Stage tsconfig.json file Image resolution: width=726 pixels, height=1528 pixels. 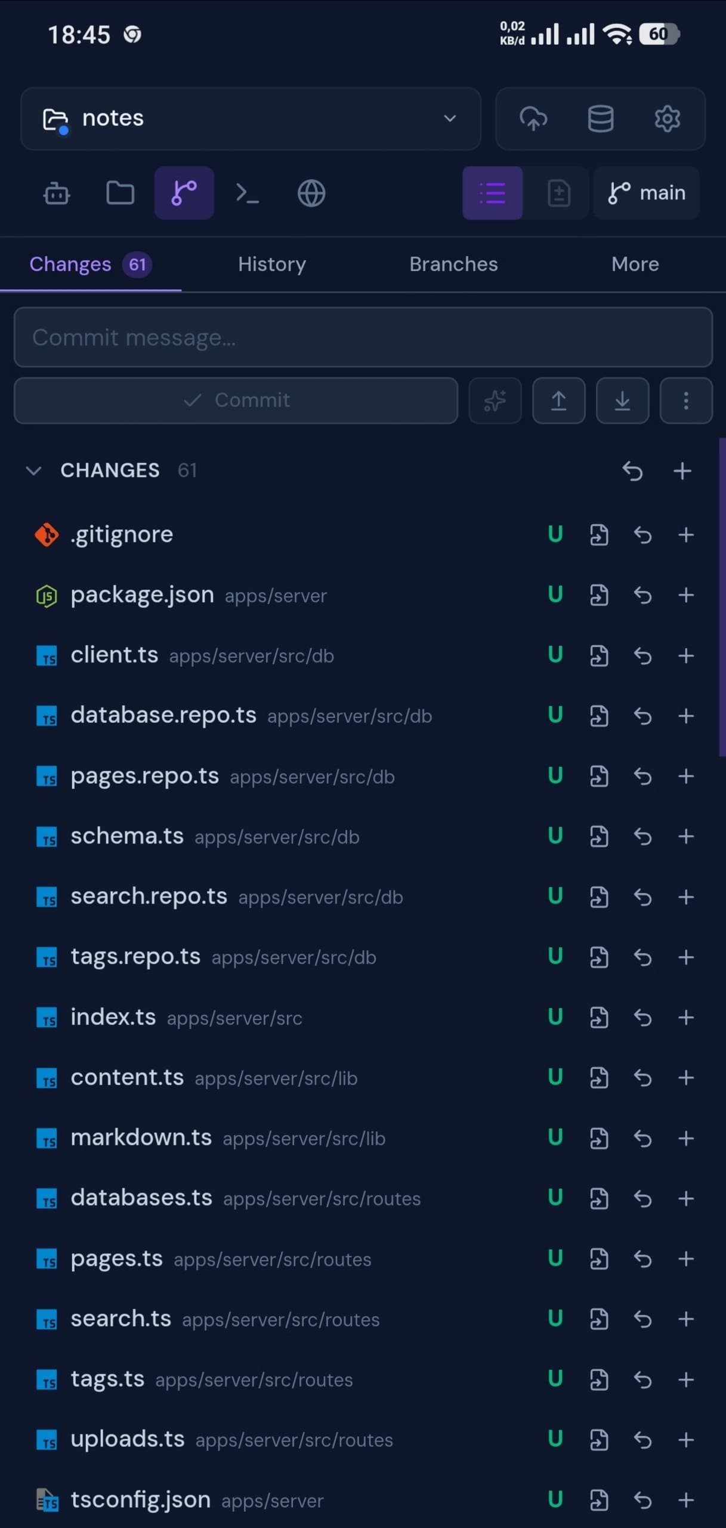686,1500
